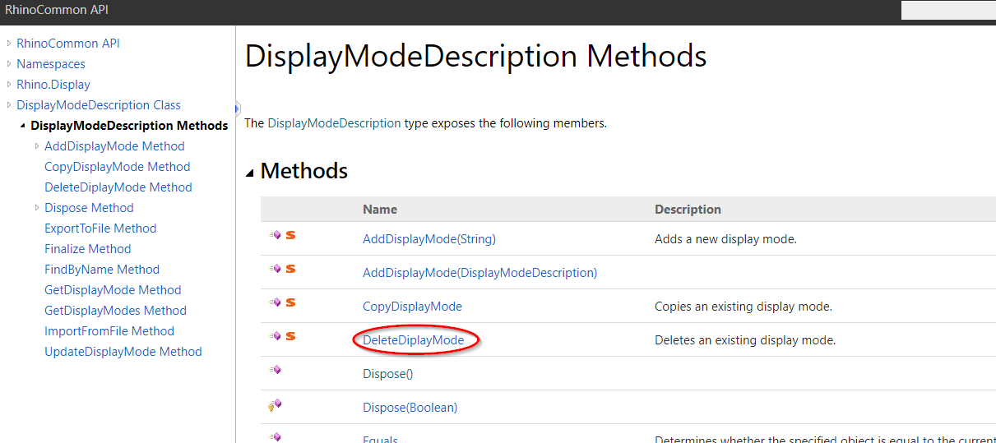This screenshot has width=996, height=443.
Task: Click static S icon in AddDisplayMode(String) row
Action: pos(290,235)
